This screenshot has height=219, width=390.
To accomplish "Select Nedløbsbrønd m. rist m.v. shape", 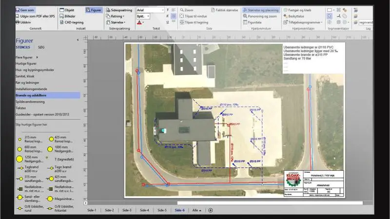I will (30, 189).
